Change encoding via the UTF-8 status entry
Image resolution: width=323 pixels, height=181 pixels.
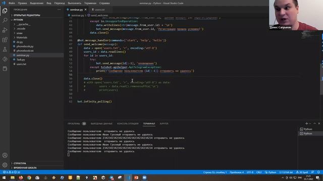tap(250, 172)
